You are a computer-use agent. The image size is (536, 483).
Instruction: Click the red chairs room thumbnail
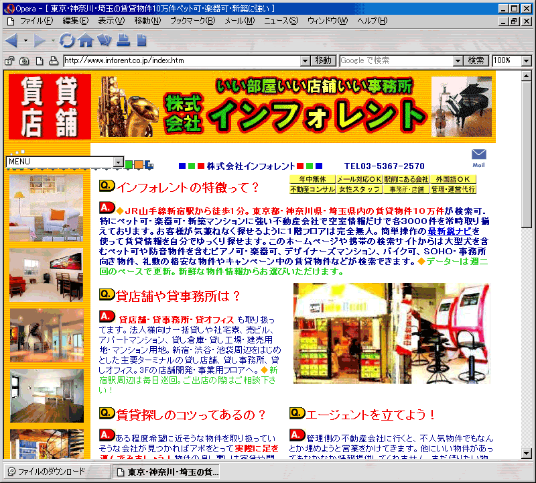[x=46, y=275]
